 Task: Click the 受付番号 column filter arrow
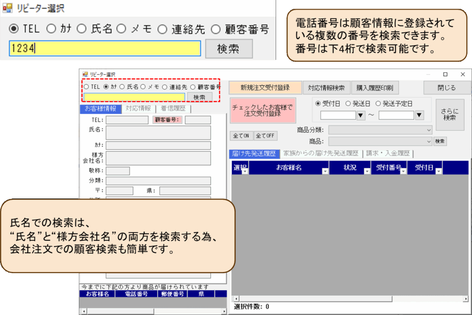[x=402, y=171]
